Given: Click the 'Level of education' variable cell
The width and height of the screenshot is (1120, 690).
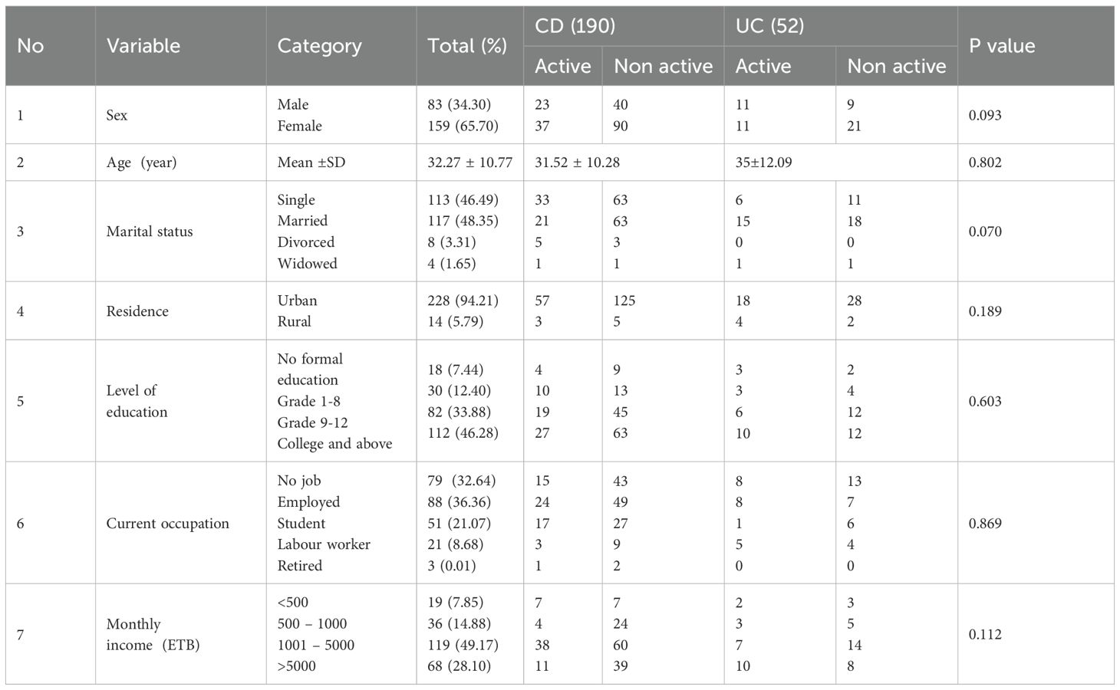Looking at the screenshot, I should pos(137,401).
